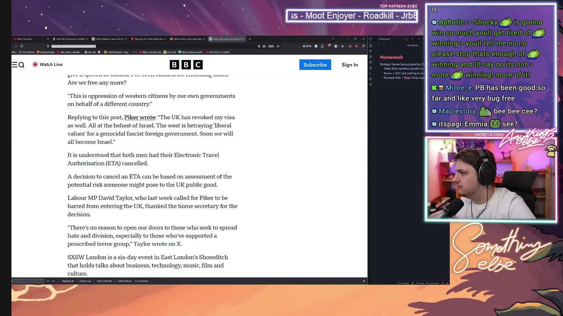Click the Watch Live link
The image size is (563, 316).
pos(48,65)
